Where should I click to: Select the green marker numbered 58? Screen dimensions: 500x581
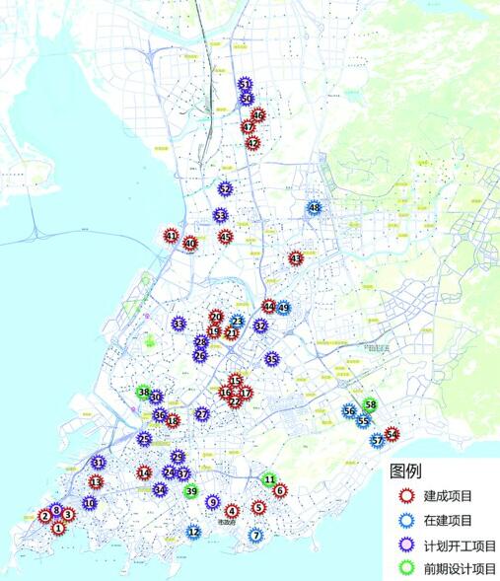point(371,404)
